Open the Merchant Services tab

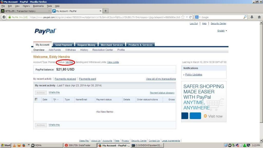tap(112, 45)
